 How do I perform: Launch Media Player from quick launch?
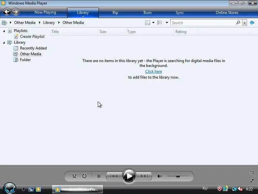tap(38, 189)
